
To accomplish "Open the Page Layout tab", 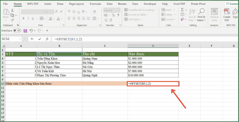I will coord(76,4).
